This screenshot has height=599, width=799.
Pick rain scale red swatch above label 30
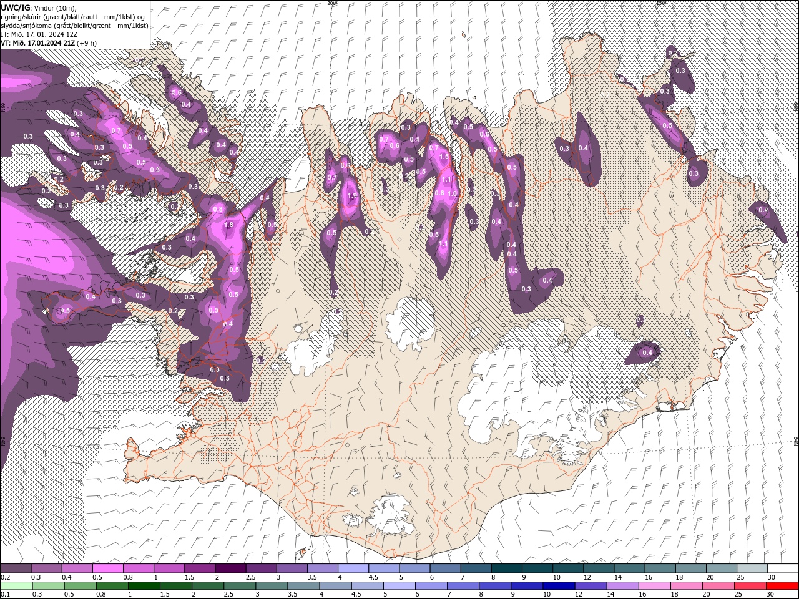(x=782, y=586)
